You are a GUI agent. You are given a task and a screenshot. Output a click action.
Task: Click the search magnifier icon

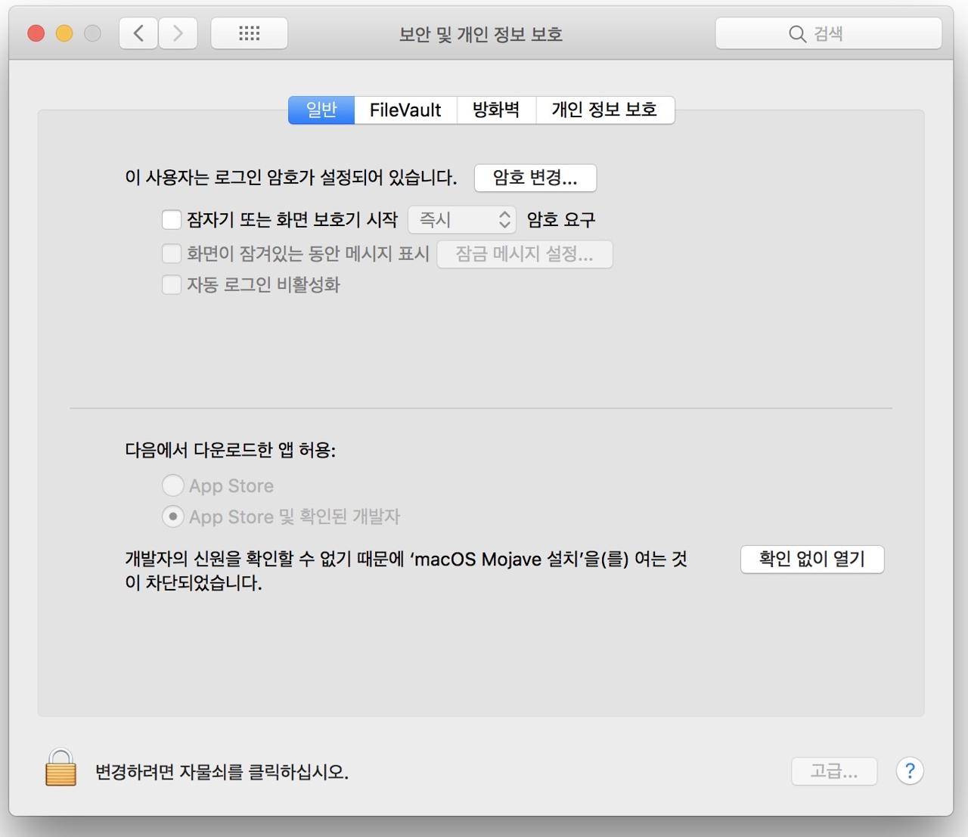click(797, 34)
